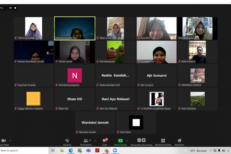
Task: Click Pause/Stop Recording in the toolbar
Action: tap(141, 142)
